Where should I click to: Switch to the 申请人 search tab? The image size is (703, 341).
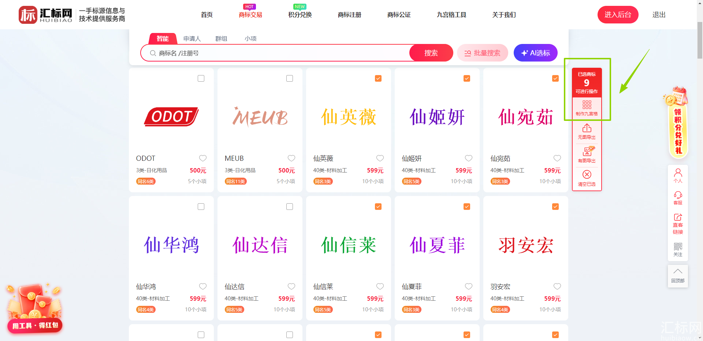pyautogui.click(x=192, y=38)
